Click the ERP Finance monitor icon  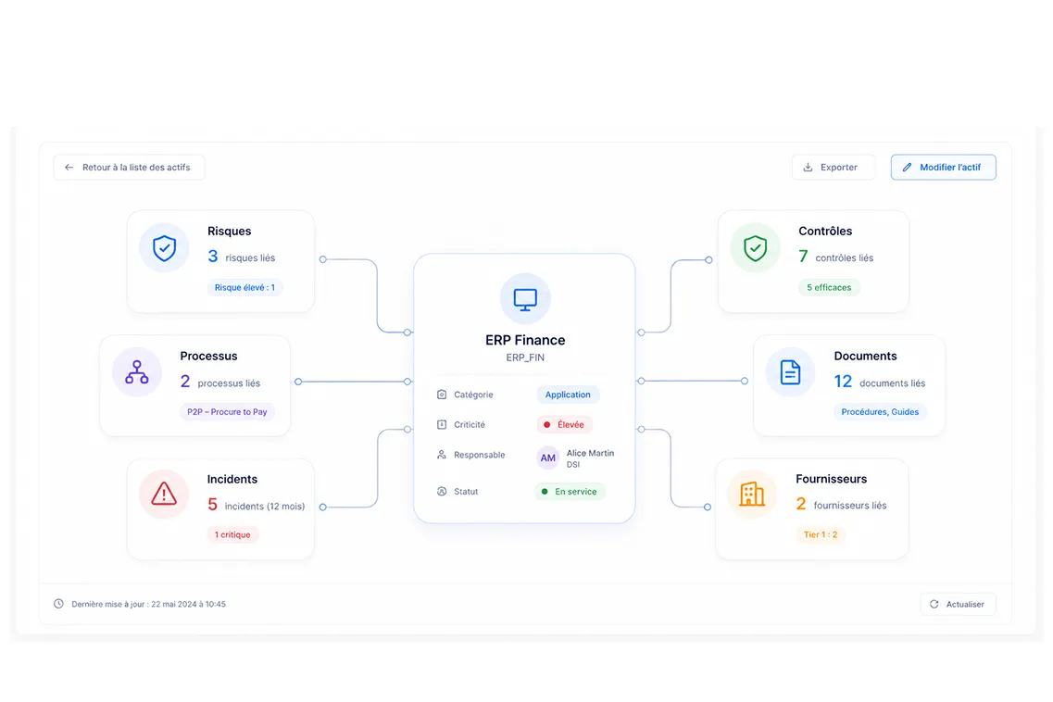tap(525, 299)
